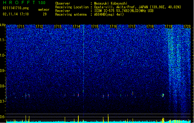
Task: Click the 1.1 kHz axis label
Action: pyautogui.click(x=2, y=40)
